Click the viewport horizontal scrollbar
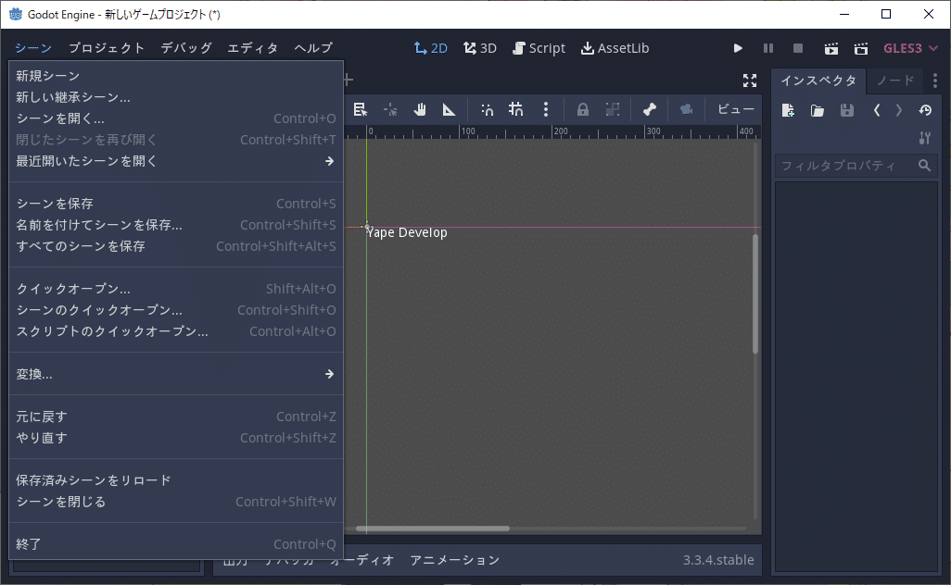The height and width of the screenshot is (585, 951). 433,529
